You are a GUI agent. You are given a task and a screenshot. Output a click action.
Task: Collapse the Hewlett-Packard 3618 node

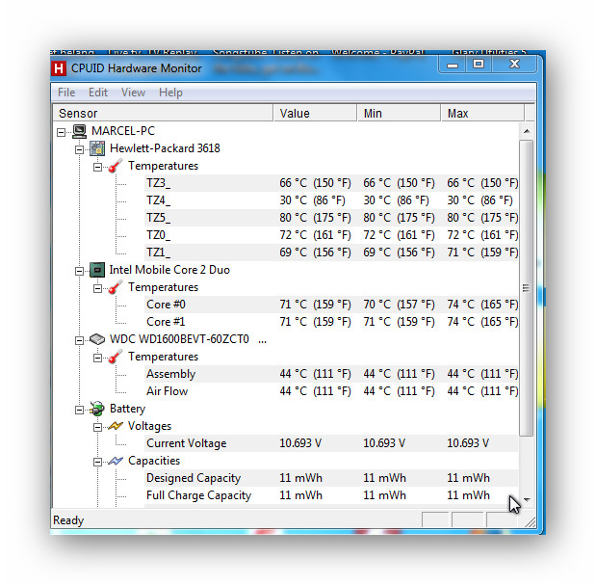pyautogui.click(x=80, y=148)
